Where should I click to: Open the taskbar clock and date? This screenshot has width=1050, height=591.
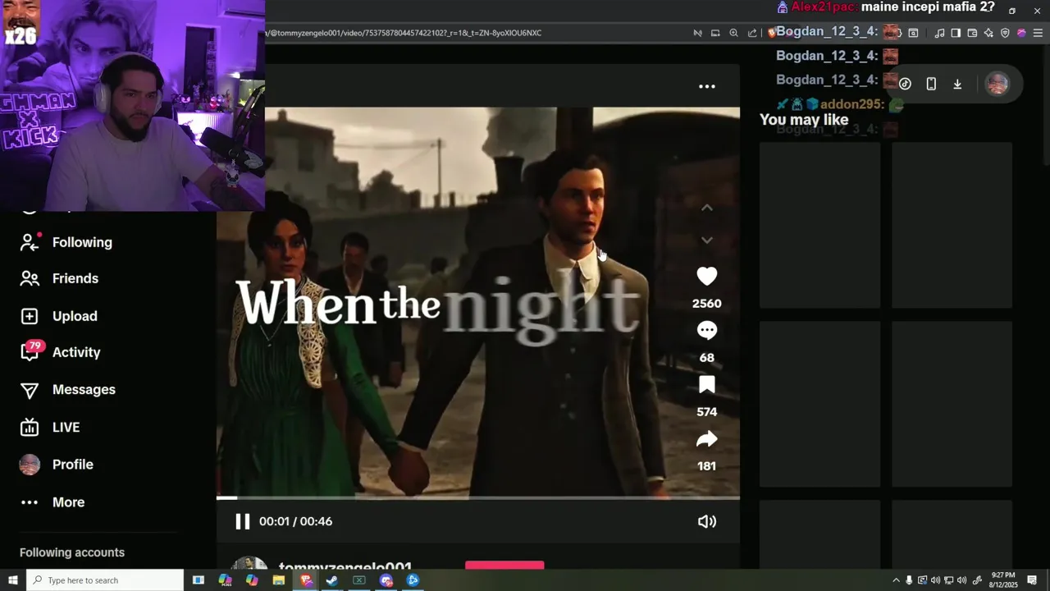[x=1003, y=580]
